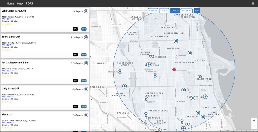Click Wild Goose 8% Poppin indicator icon
Screen dimensions: 258x132
click(86, 11)
